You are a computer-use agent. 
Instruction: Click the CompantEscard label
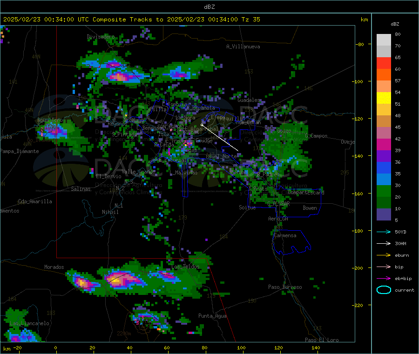[306, 193]
